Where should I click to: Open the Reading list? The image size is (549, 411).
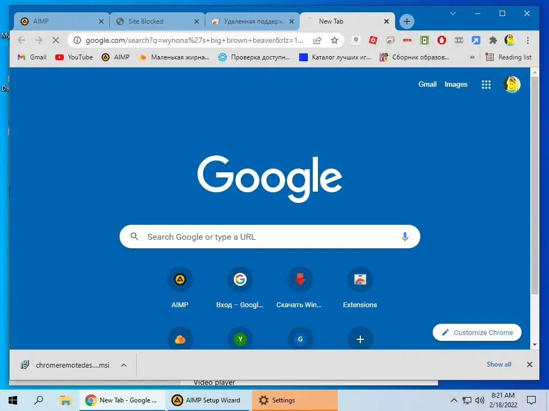pos(508,57)
